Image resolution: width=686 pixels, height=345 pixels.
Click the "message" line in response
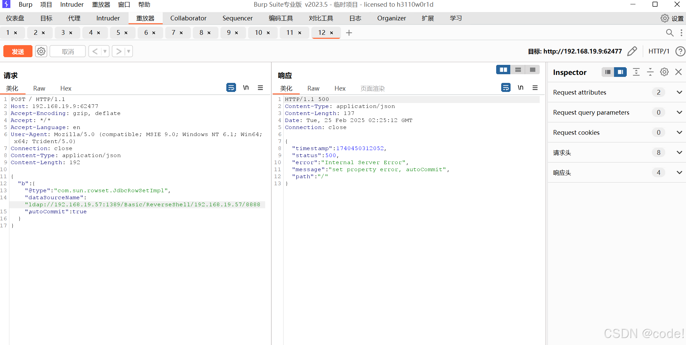[371, 169]
